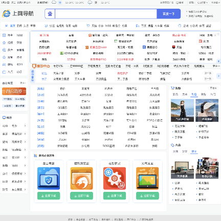This screenshot has height=221, width=221.
Task: Click the blue tag icon in right panel
Action: pos(172,145)
